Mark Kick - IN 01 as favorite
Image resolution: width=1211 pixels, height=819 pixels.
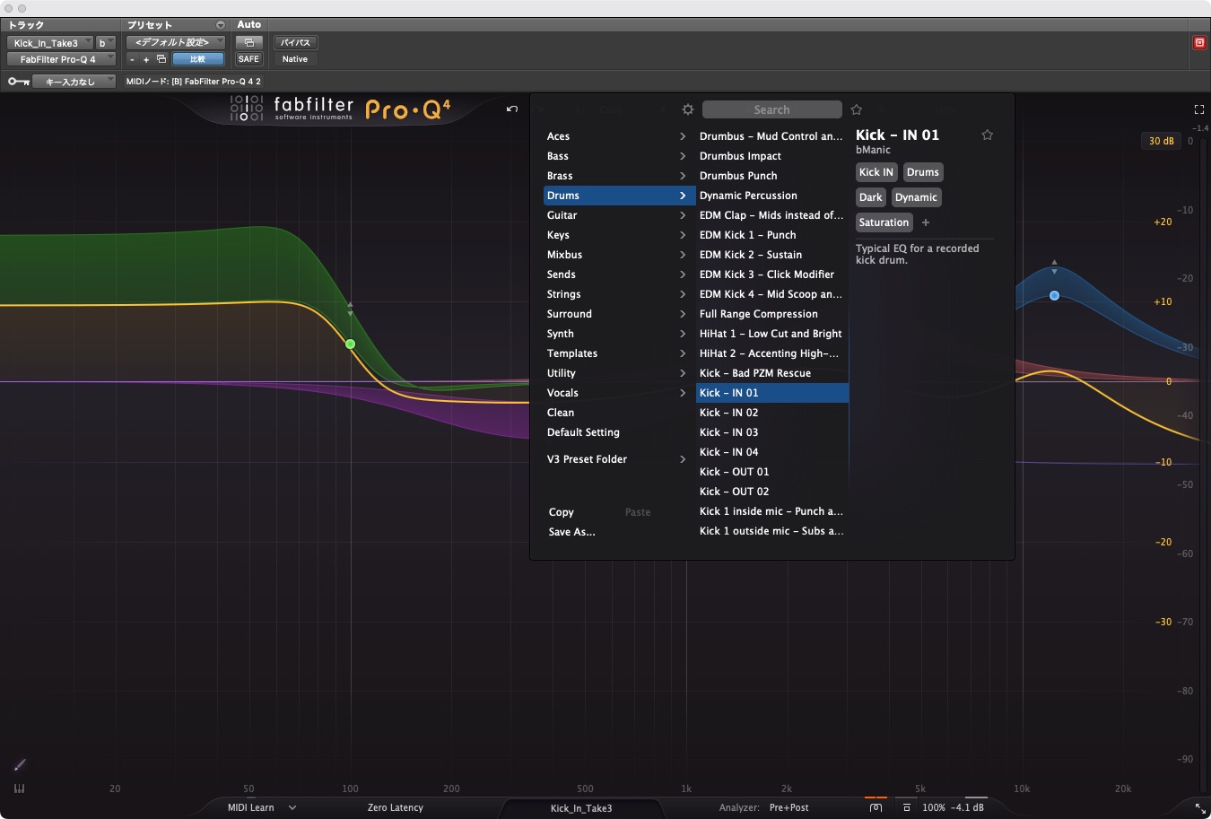[988, 135]
